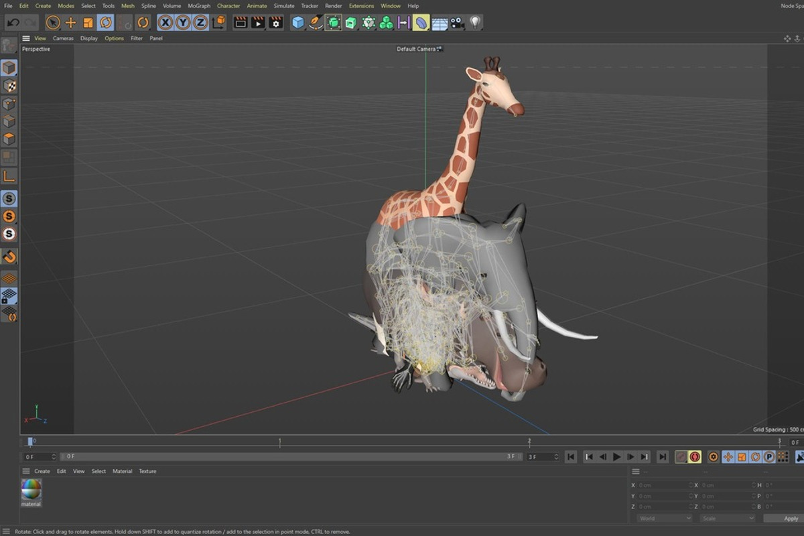Click the Planar Workplane icon
804x536 pixels.
pos(9,313)
